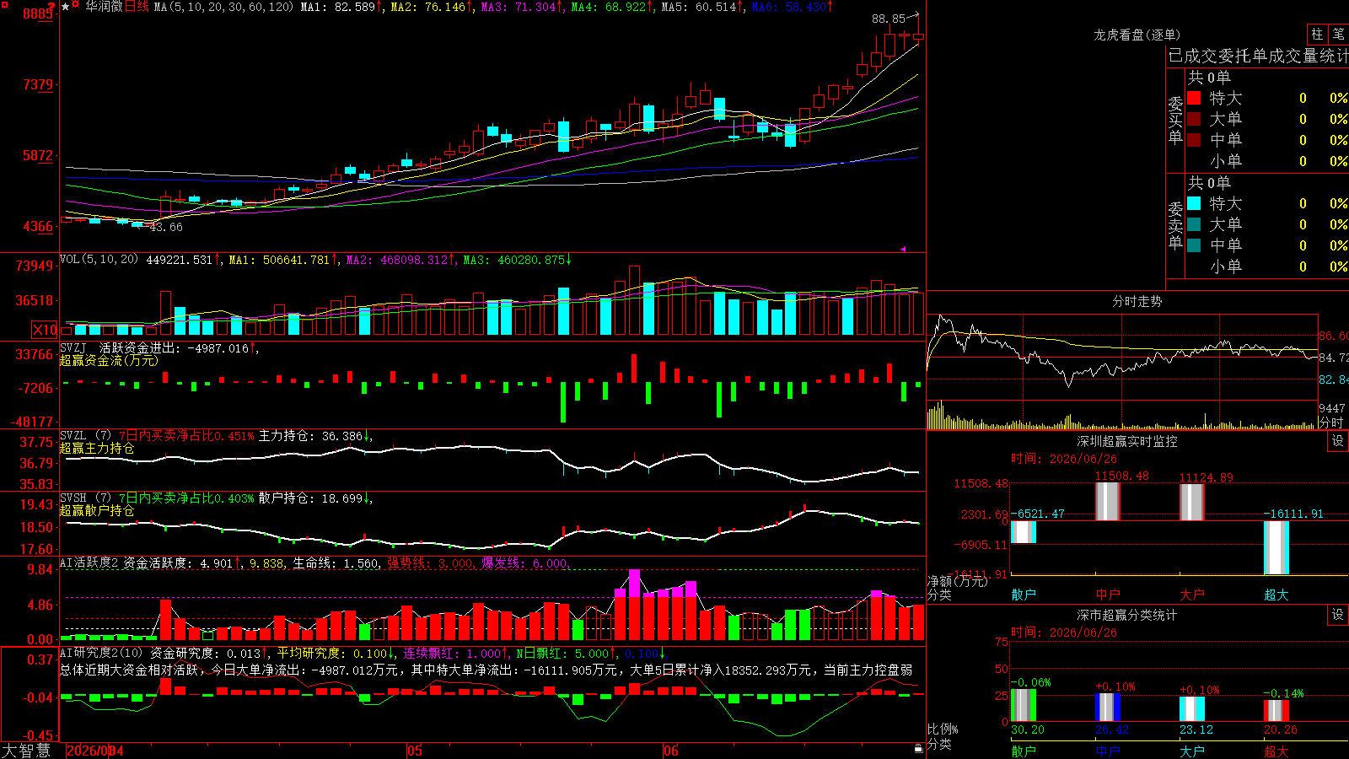The height and width of the screenshot is (759, 1349).
Task: Click the 超赢散户持仓 label
Action: coord(97,510)
